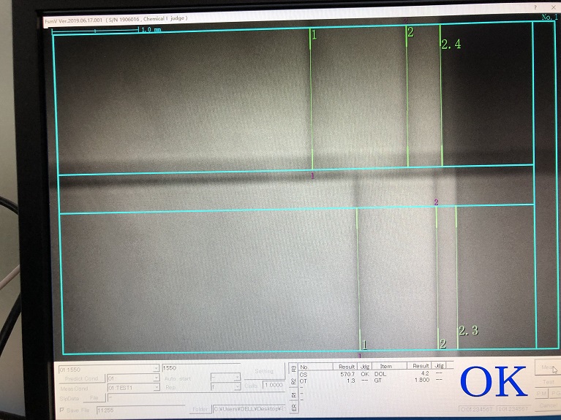Image resolution: width=561 pixels, height=420 pixels.
Task: Expand the Auto start dropdown
Action: [236, 378]
